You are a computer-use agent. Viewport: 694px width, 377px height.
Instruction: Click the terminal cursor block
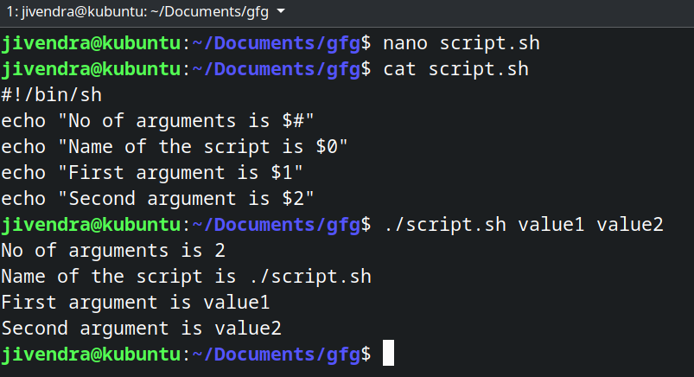point(388,354)
